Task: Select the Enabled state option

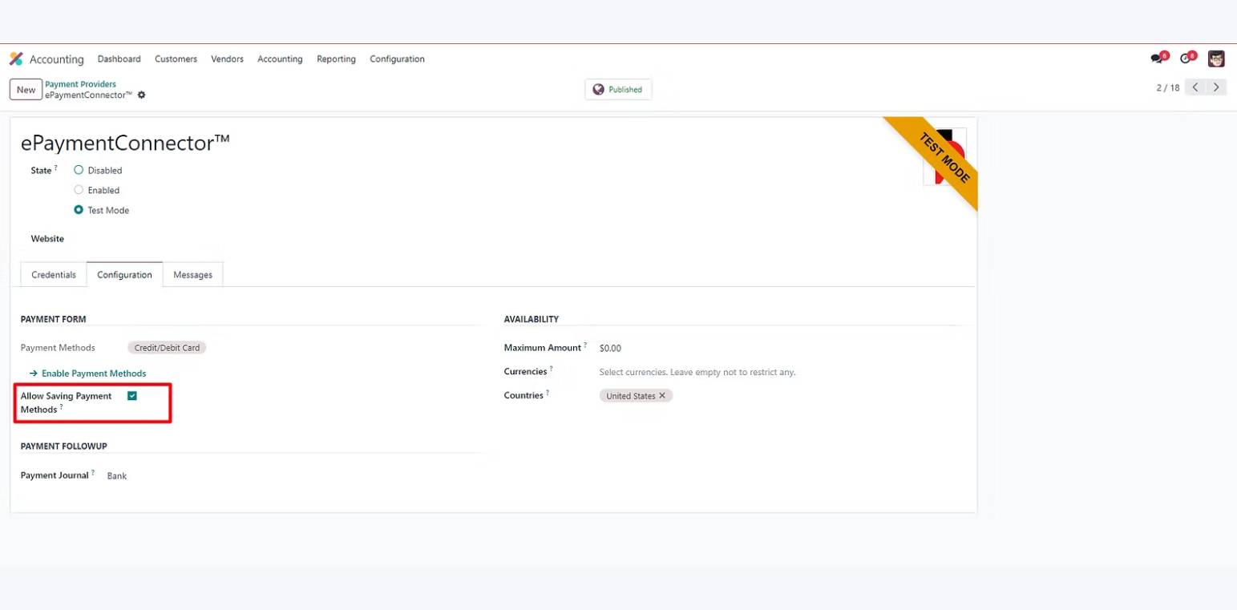Action: tap(79, 190)
